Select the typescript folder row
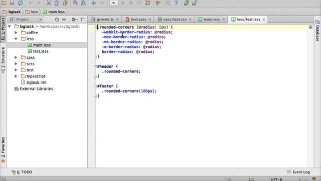The image size is (321, 181). click(x=47, y=76)
